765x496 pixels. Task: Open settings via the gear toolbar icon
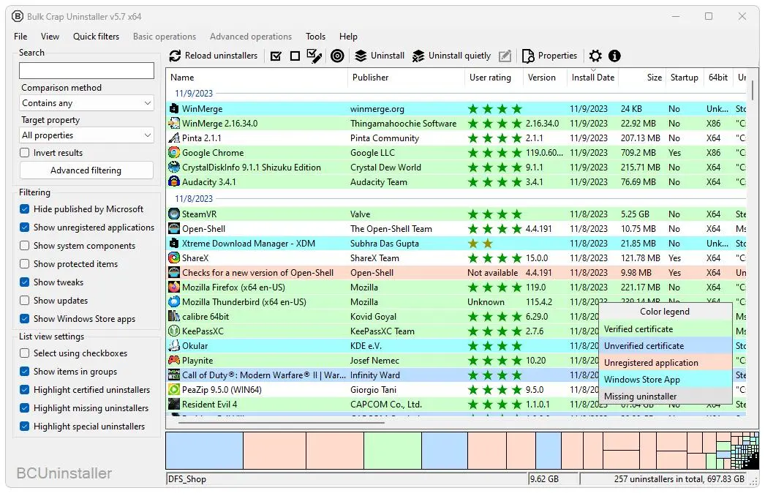point(595,56)
